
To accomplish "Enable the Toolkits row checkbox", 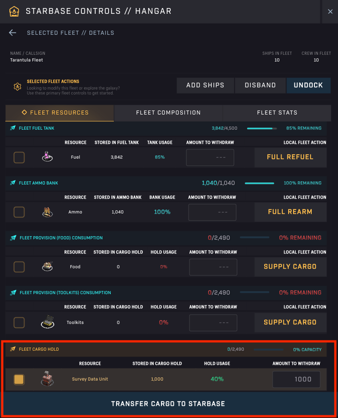I will coord(19,322).
